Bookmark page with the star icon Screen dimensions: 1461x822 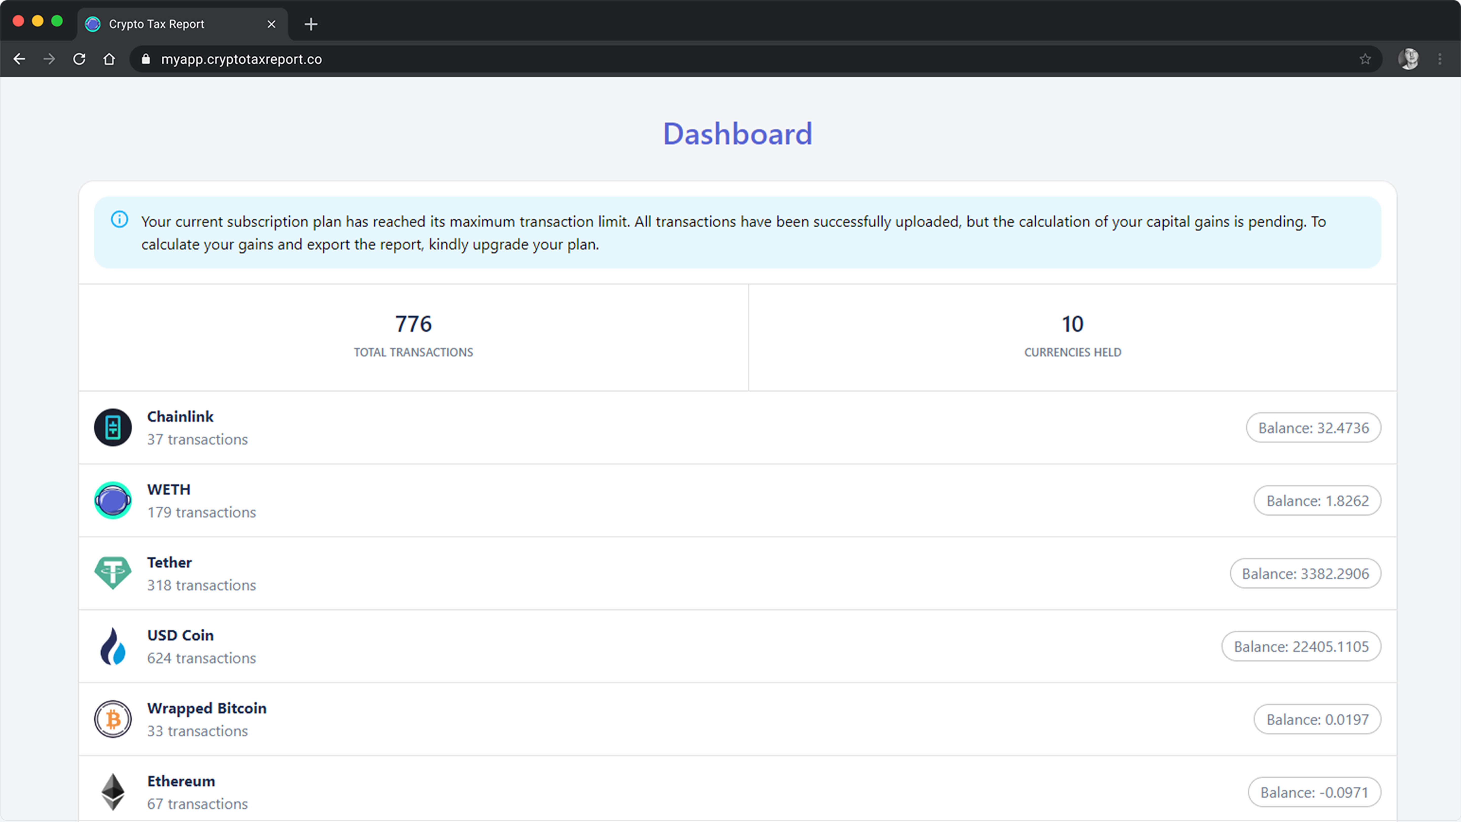1365,59
